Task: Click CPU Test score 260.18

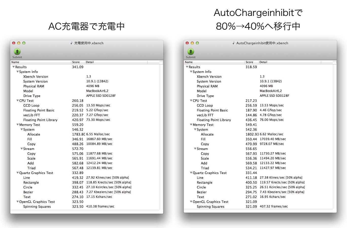Action: (78, 101)
